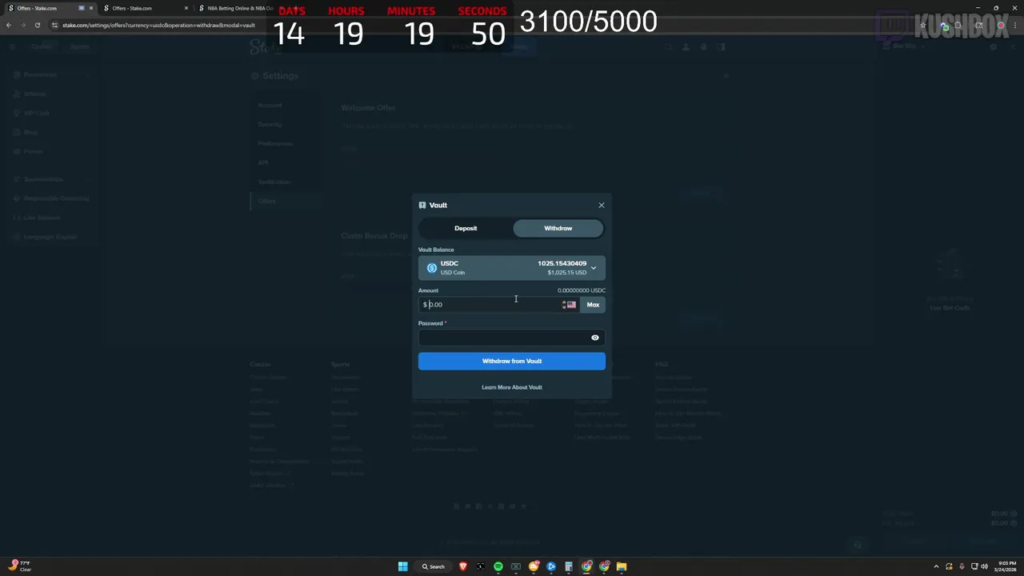Image resolution: width=1024 pixels, height=576 pixels.
Task: Open the weather widget on taskbar
Action: coord(22,566)
